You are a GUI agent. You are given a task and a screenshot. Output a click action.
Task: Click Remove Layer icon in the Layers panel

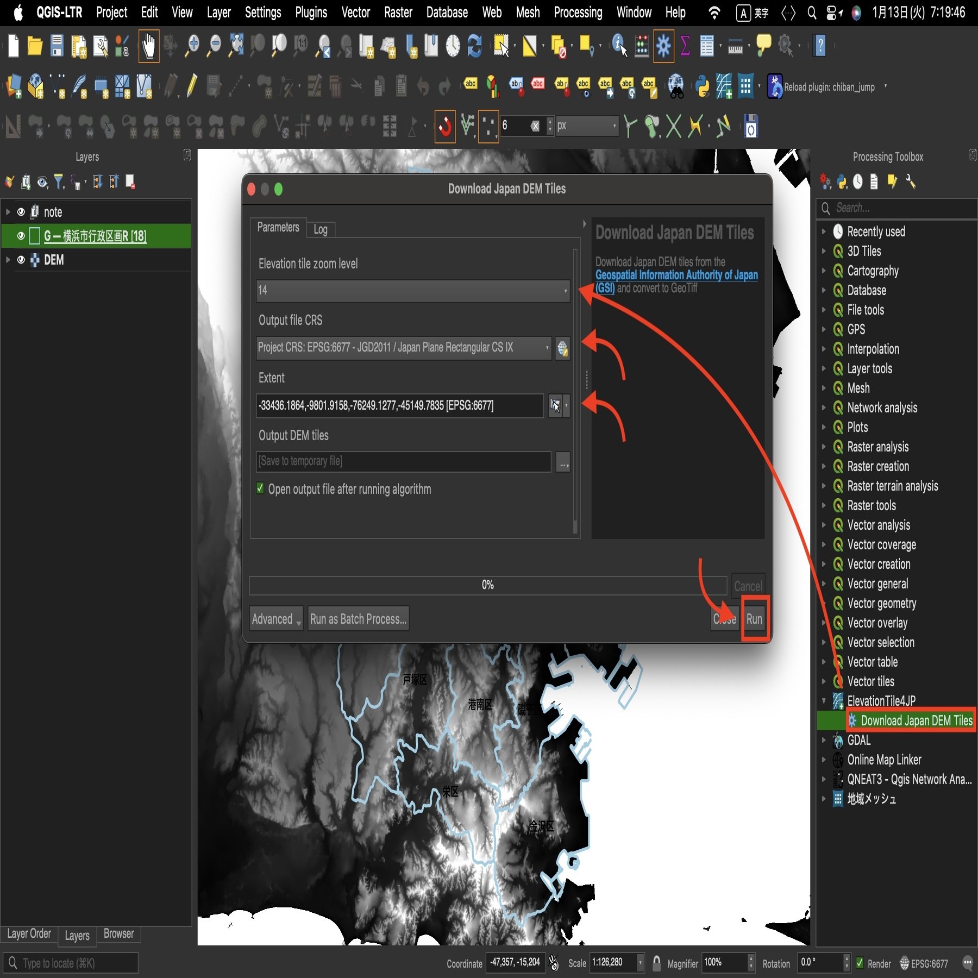(130, 182)
